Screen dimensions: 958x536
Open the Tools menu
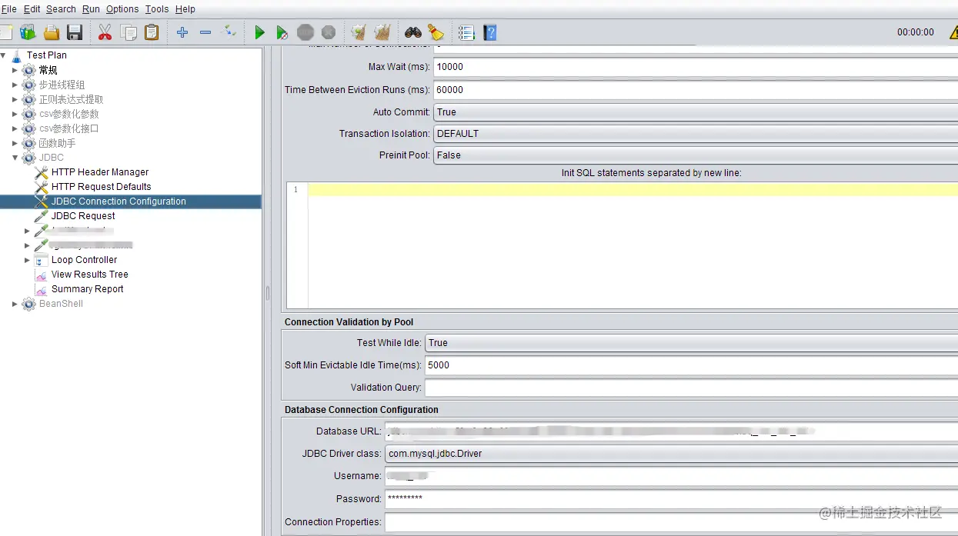pyautogui.click(x=157, y=9)
